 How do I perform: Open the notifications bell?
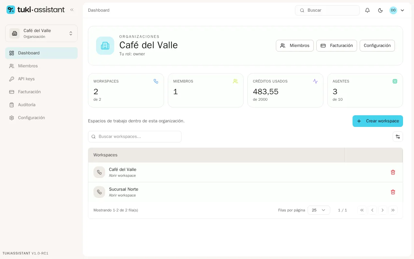367,10
